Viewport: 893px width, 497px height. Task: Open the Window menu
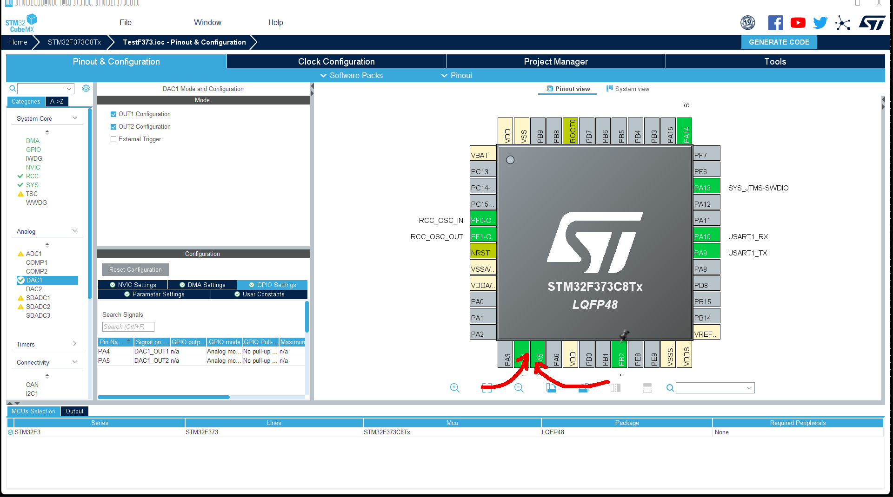point(207,22)
